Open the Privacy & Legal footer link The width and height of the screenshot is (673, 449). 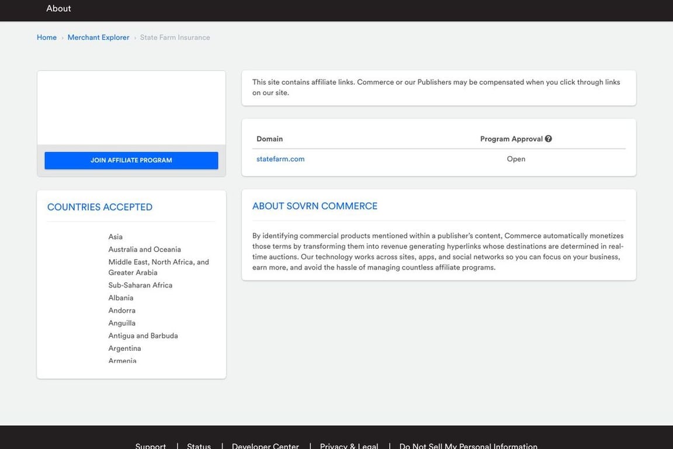pos(349,446)
